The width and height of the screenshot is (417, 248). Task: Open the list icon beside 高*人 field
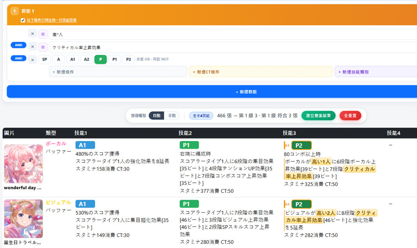pos(43,34)
